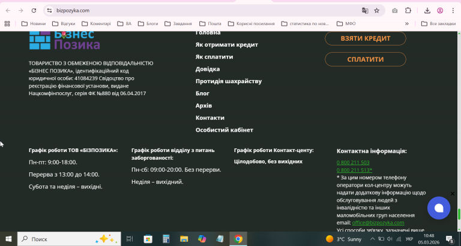Open the Пошта bookmark folder
The image size is (461, 246).
[x=210, y=23]
